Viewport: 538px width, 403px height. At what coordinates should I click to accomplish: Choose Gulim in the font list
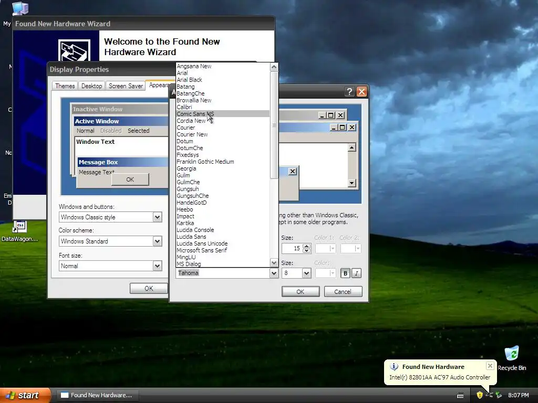(223, 175)
